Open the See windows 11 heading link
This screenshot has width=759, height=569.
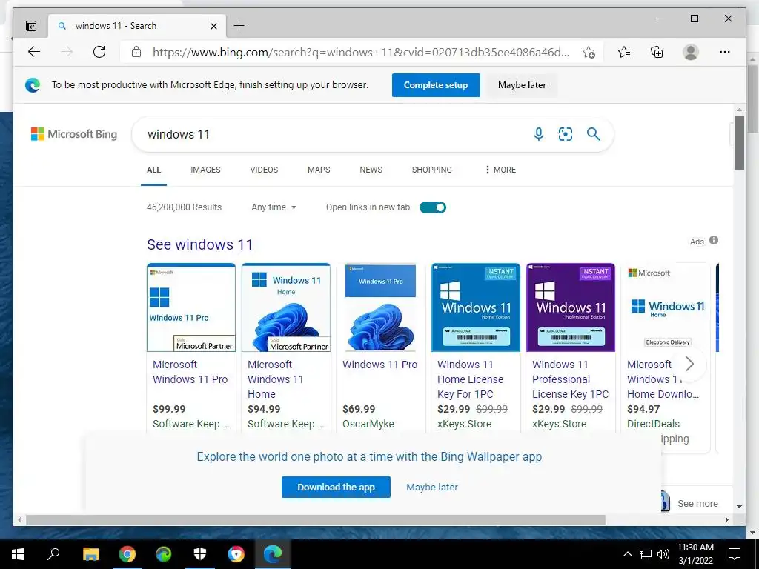pyautogui.click(x=199, y=244)
